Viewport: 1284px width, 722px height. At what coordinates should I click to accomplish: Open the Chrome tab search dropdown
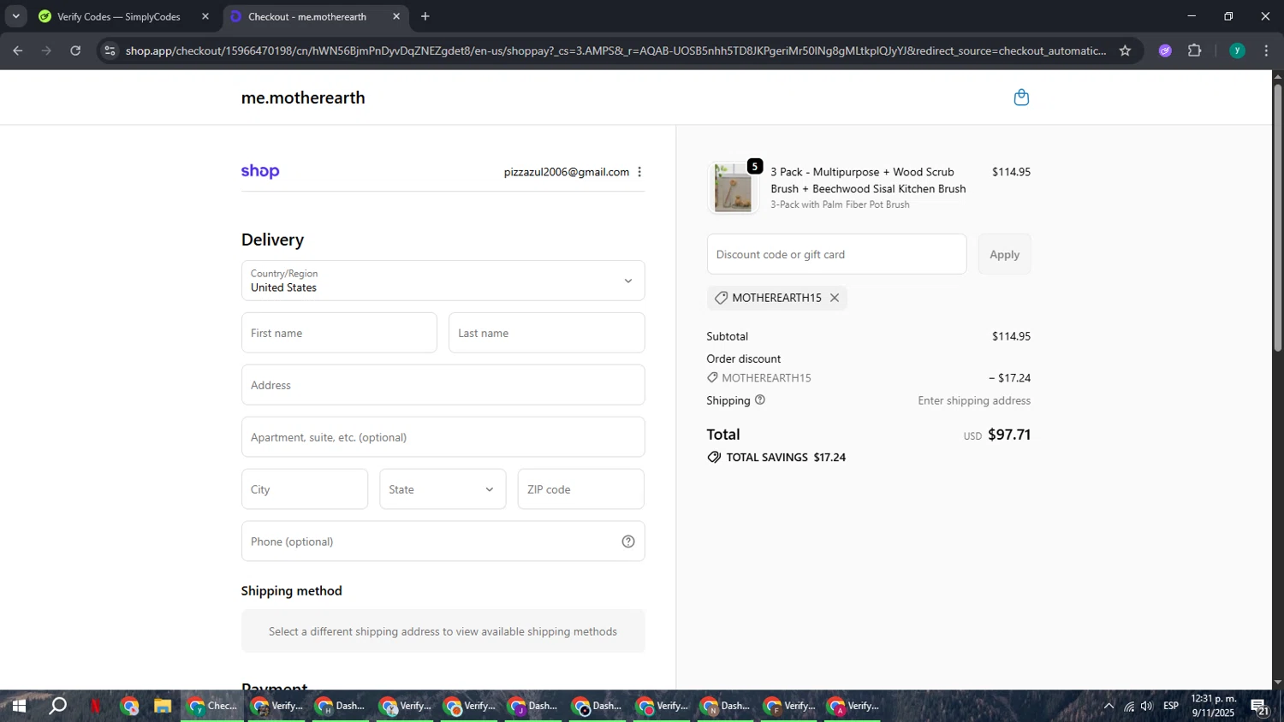pos(15,16)
